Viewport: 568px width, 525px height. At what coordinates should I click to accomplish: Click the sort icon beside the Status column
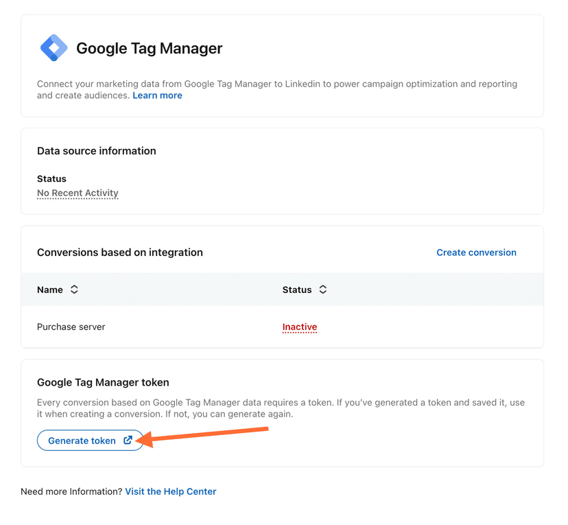pyautogui.click(x=322, y=290)
